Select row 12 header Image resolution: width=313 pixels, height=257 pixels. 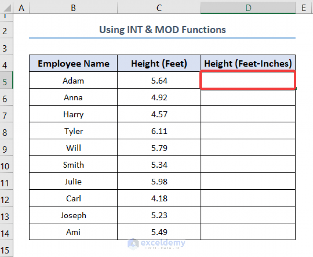(x=7, y=198)
